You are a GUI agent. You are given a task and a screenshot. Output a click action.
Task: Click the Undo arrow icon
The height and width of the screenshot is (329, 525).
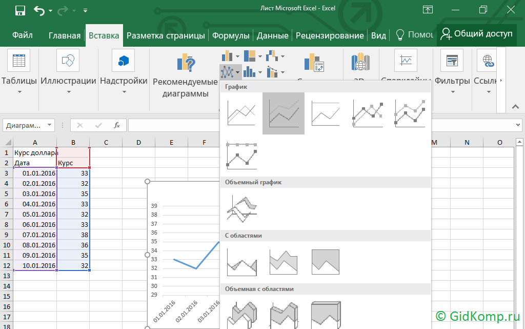click(x=39, y=10)
